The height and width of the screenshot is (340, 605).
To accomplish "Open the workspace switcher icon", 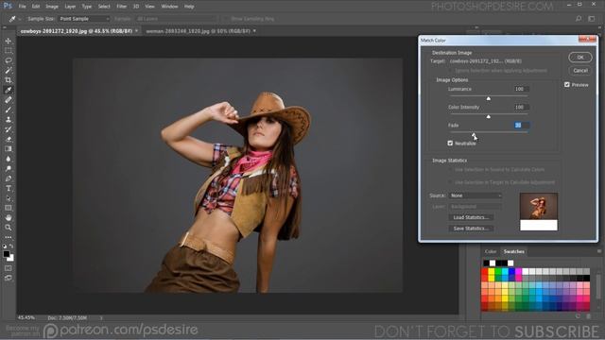I will point(592,19).
